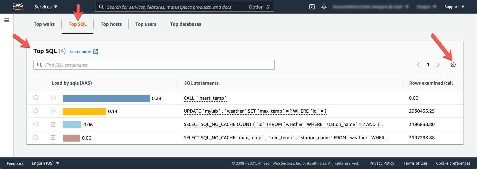Click the blue load bar for insert_temp
Image resolution: width=477 pixels, height=169 pixels.
106,98
